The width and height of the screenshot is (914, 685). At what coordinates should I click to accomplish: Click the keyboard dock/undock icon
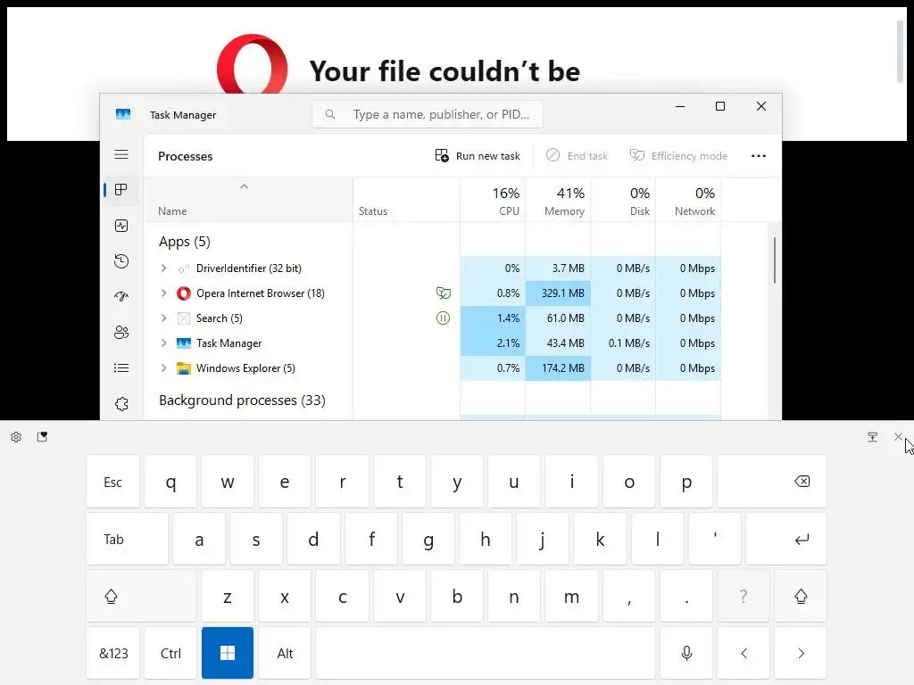(x=873, y=437)
